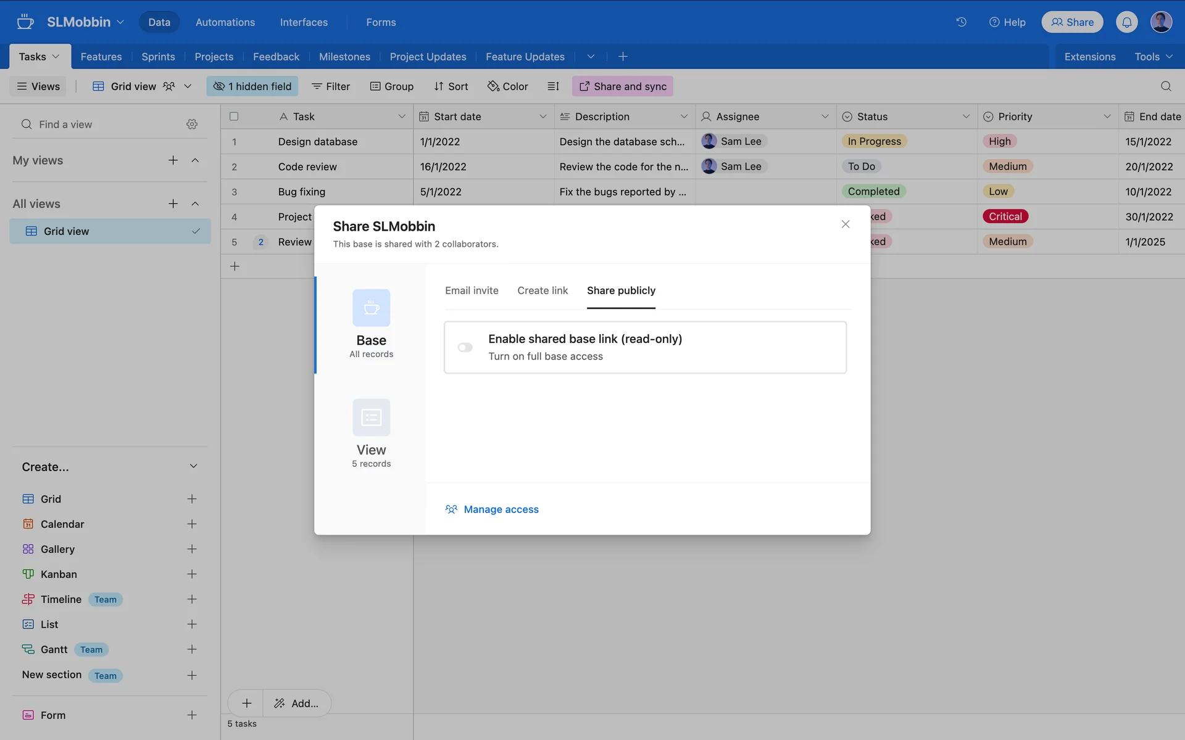Switch to the Email invite tab
The height and width of the screenshot is (740, 1185).
pyautogui.click(x=472, y=290)
